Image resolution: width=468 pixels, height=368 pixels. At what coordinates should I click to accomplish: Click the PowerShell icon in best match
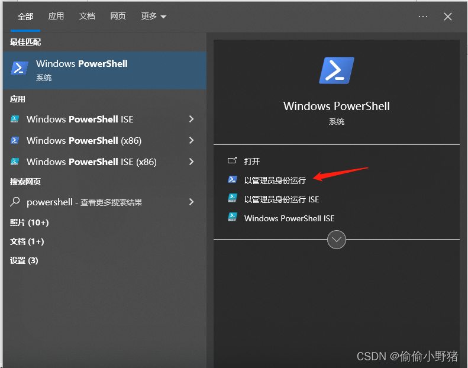(x=20, y=68)
